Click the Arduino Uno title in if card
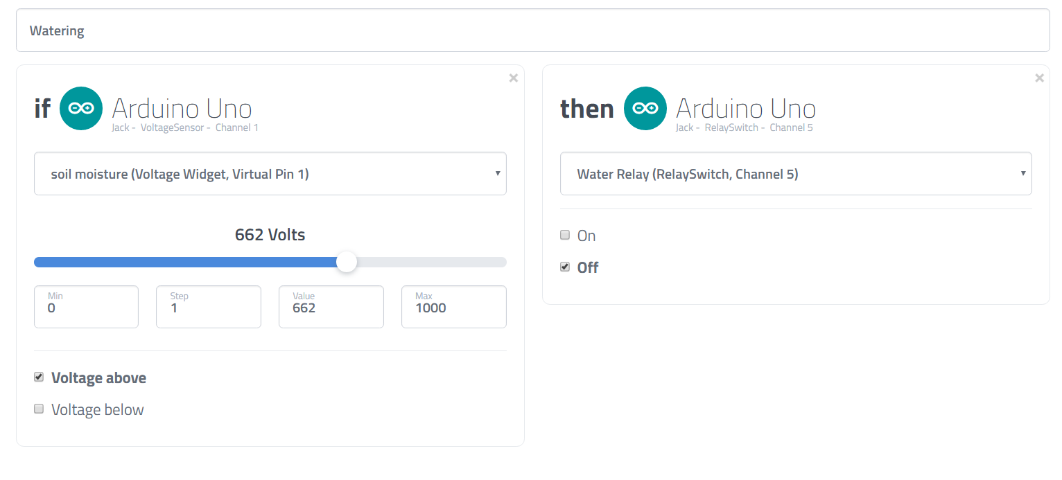 182,109
